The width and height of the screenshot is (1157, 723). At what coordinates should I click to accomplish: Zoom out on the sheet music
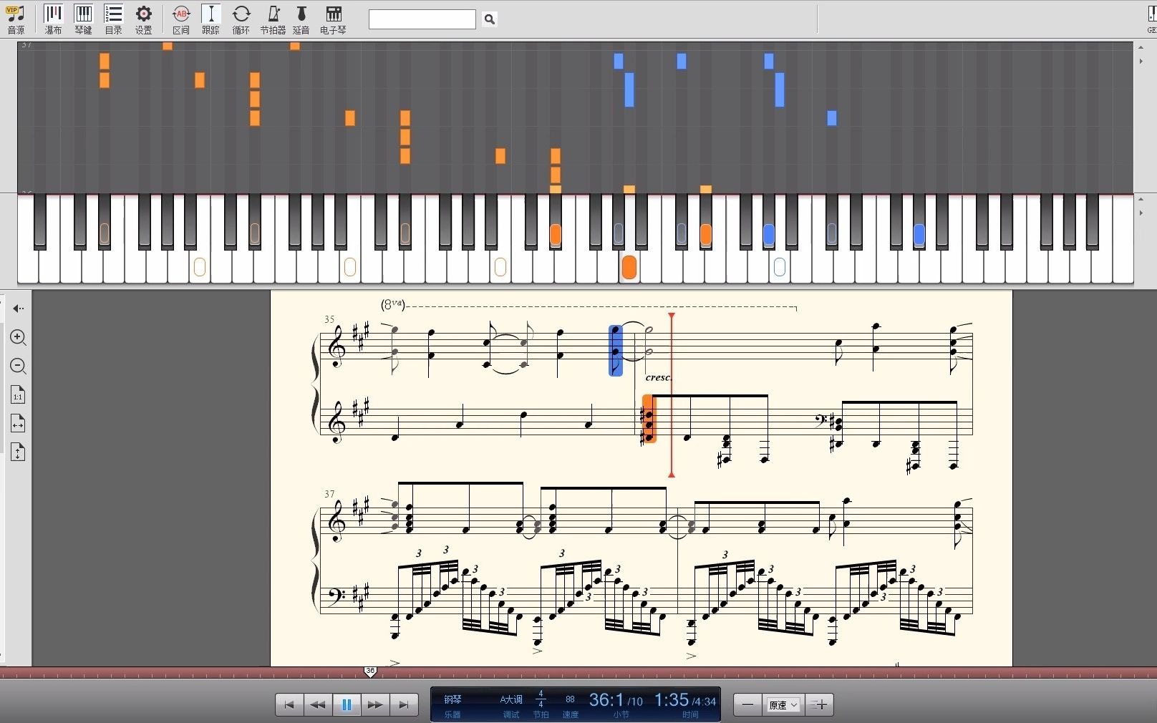[x=18, y=367]
